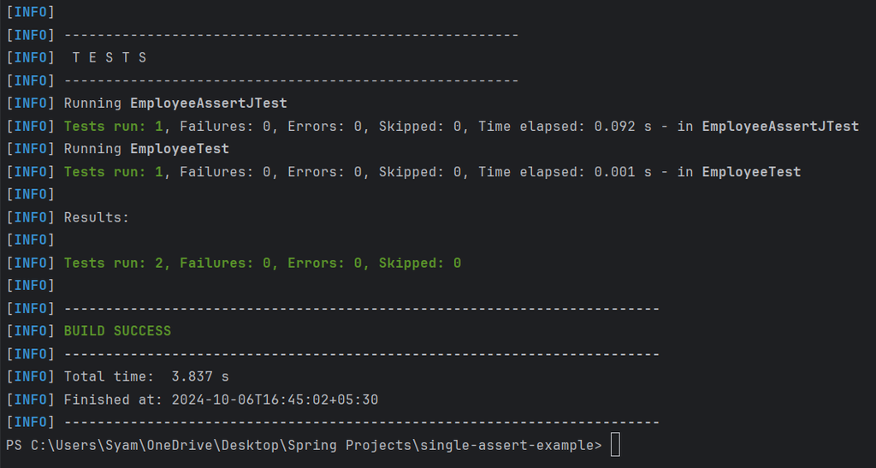Click the Time elapsed 0.001 s text
This screenshot has height=468, width=876.
pyautogui.click(x=568, y=172)
